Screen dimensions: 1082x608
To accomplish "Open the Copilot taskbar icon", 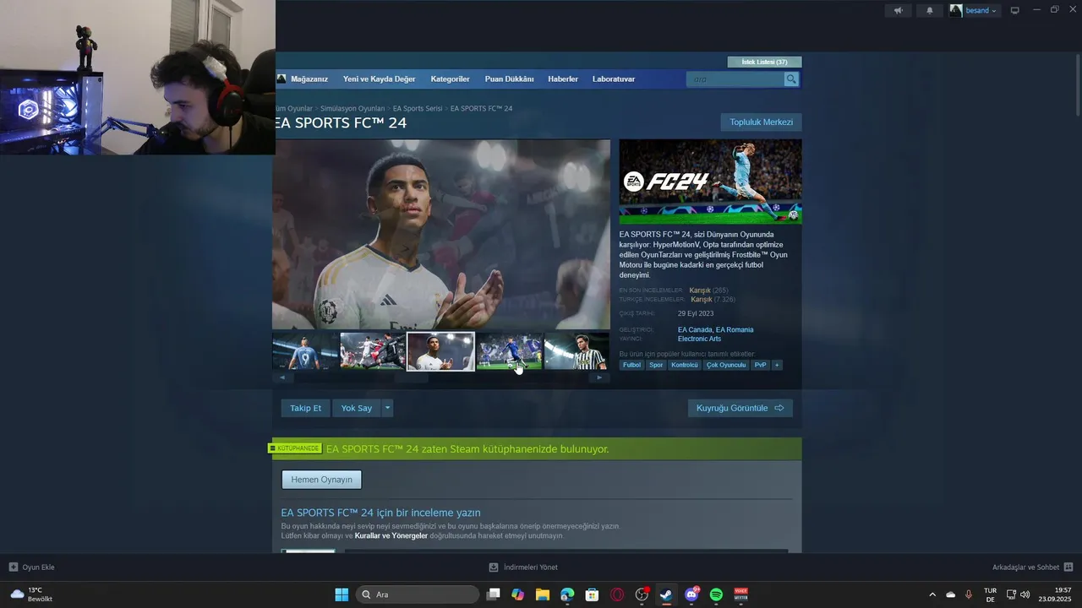I will point(518,594).
